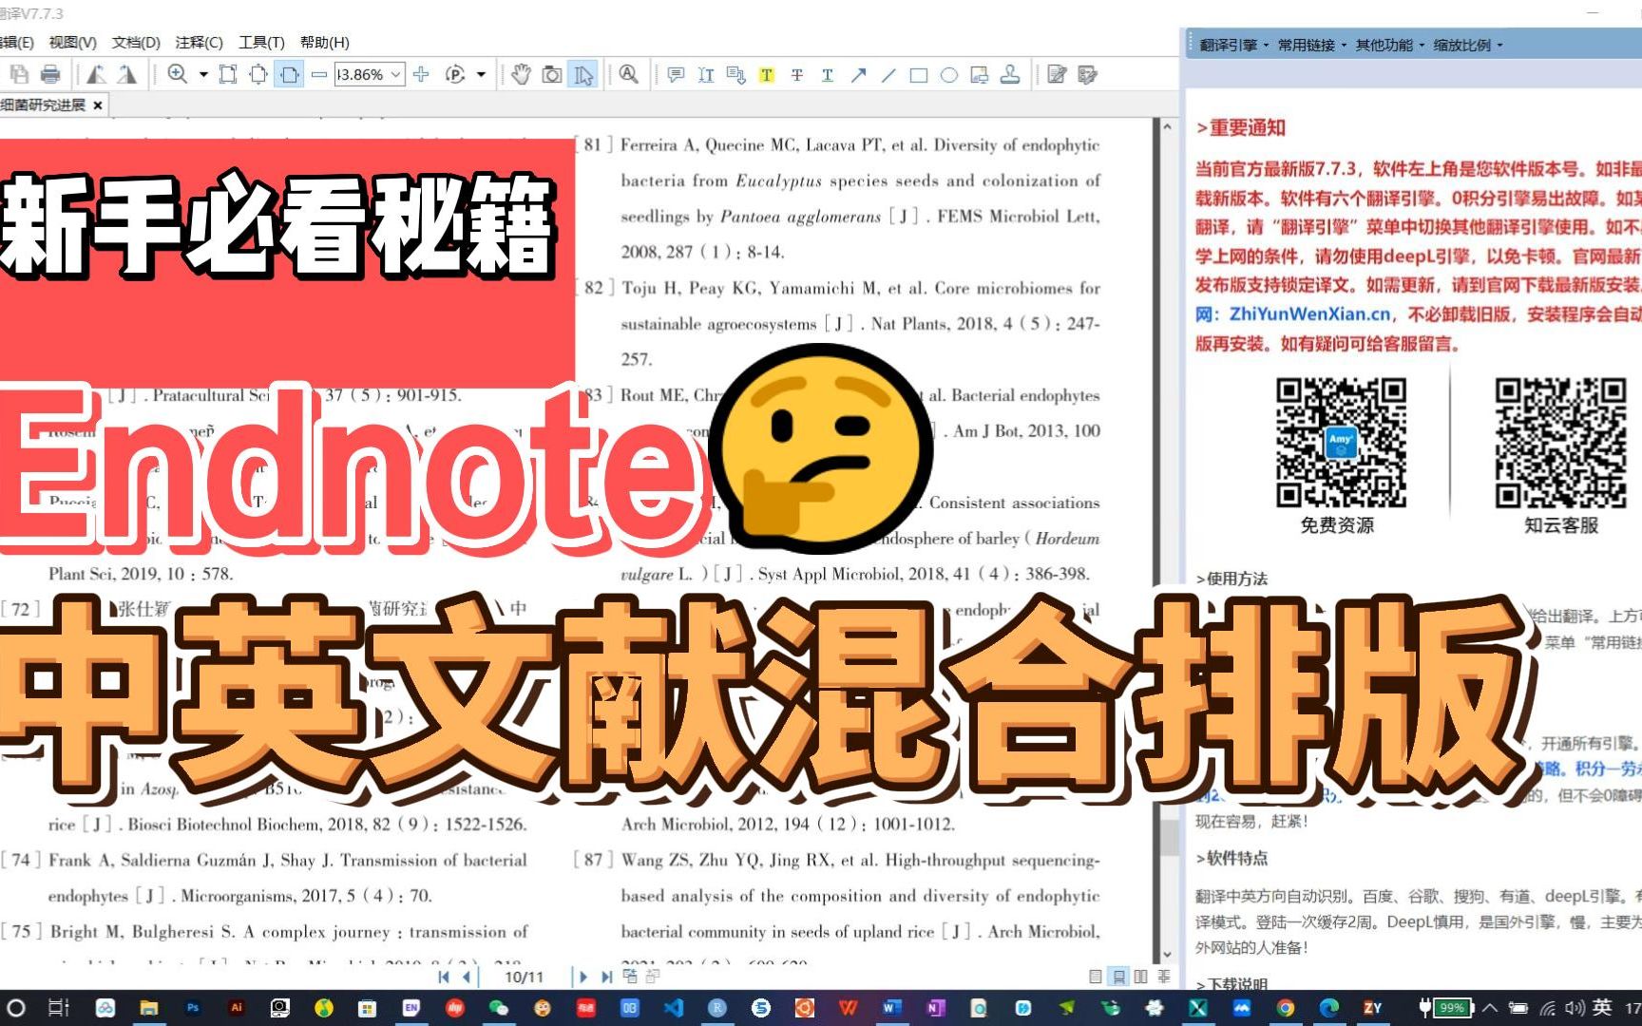Open the find search tool
1642x1026 pixels.
[x=628, y=74]
